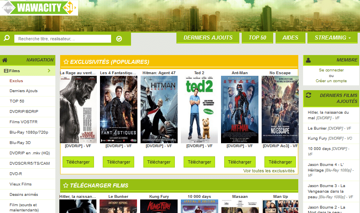Image resolution: width=360 pixels, height=213 pixels.
Task: Open Hitler, la naissance du mal in recent list
Action: click(328, 115)
